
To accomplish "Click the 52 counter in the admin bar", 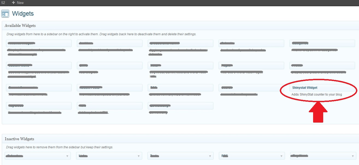I will [3, 3].
